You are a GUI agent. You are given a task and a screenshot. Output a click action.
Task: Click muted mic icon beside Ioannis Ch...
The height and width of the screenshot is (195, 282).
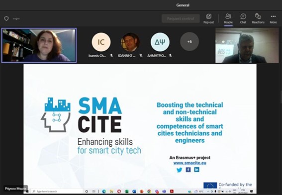click(x=112, y=56)
